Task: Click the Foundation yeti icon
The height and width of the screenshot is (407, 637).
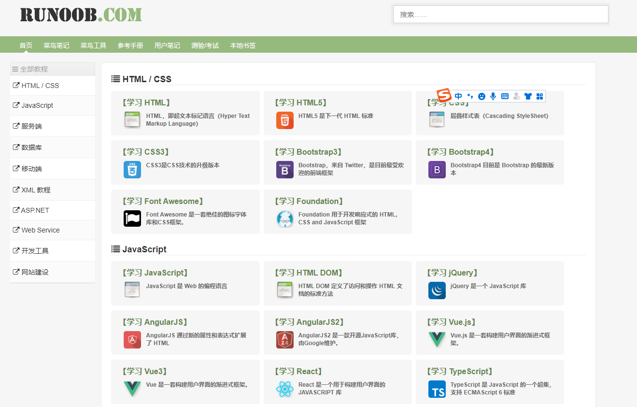Action: click(x=284, y=219)
